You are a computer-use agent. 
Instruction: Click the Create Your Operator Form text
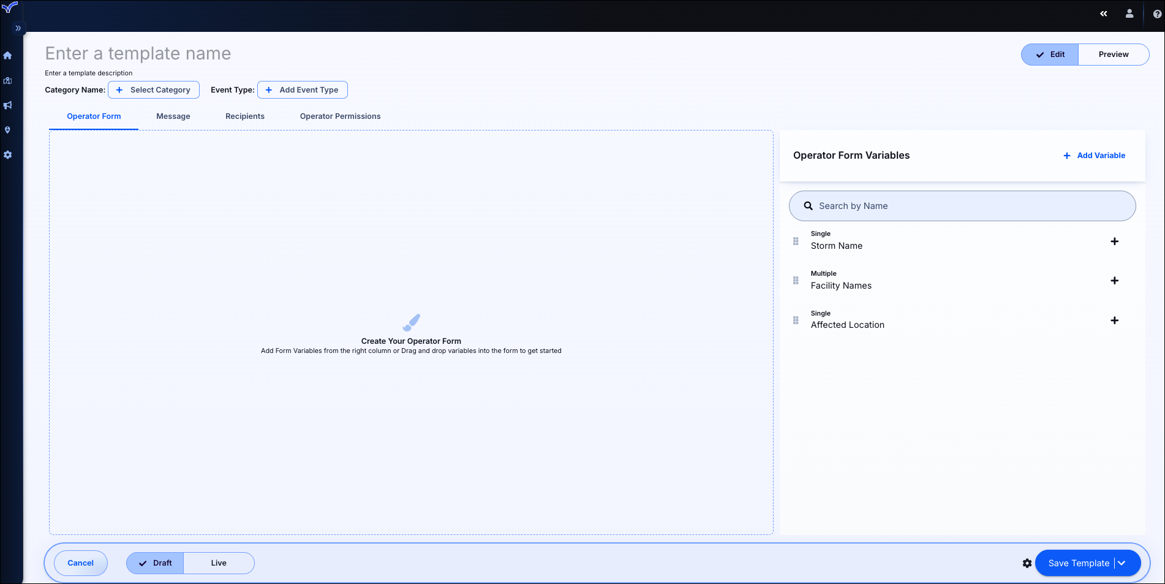(x=411, y=341)
